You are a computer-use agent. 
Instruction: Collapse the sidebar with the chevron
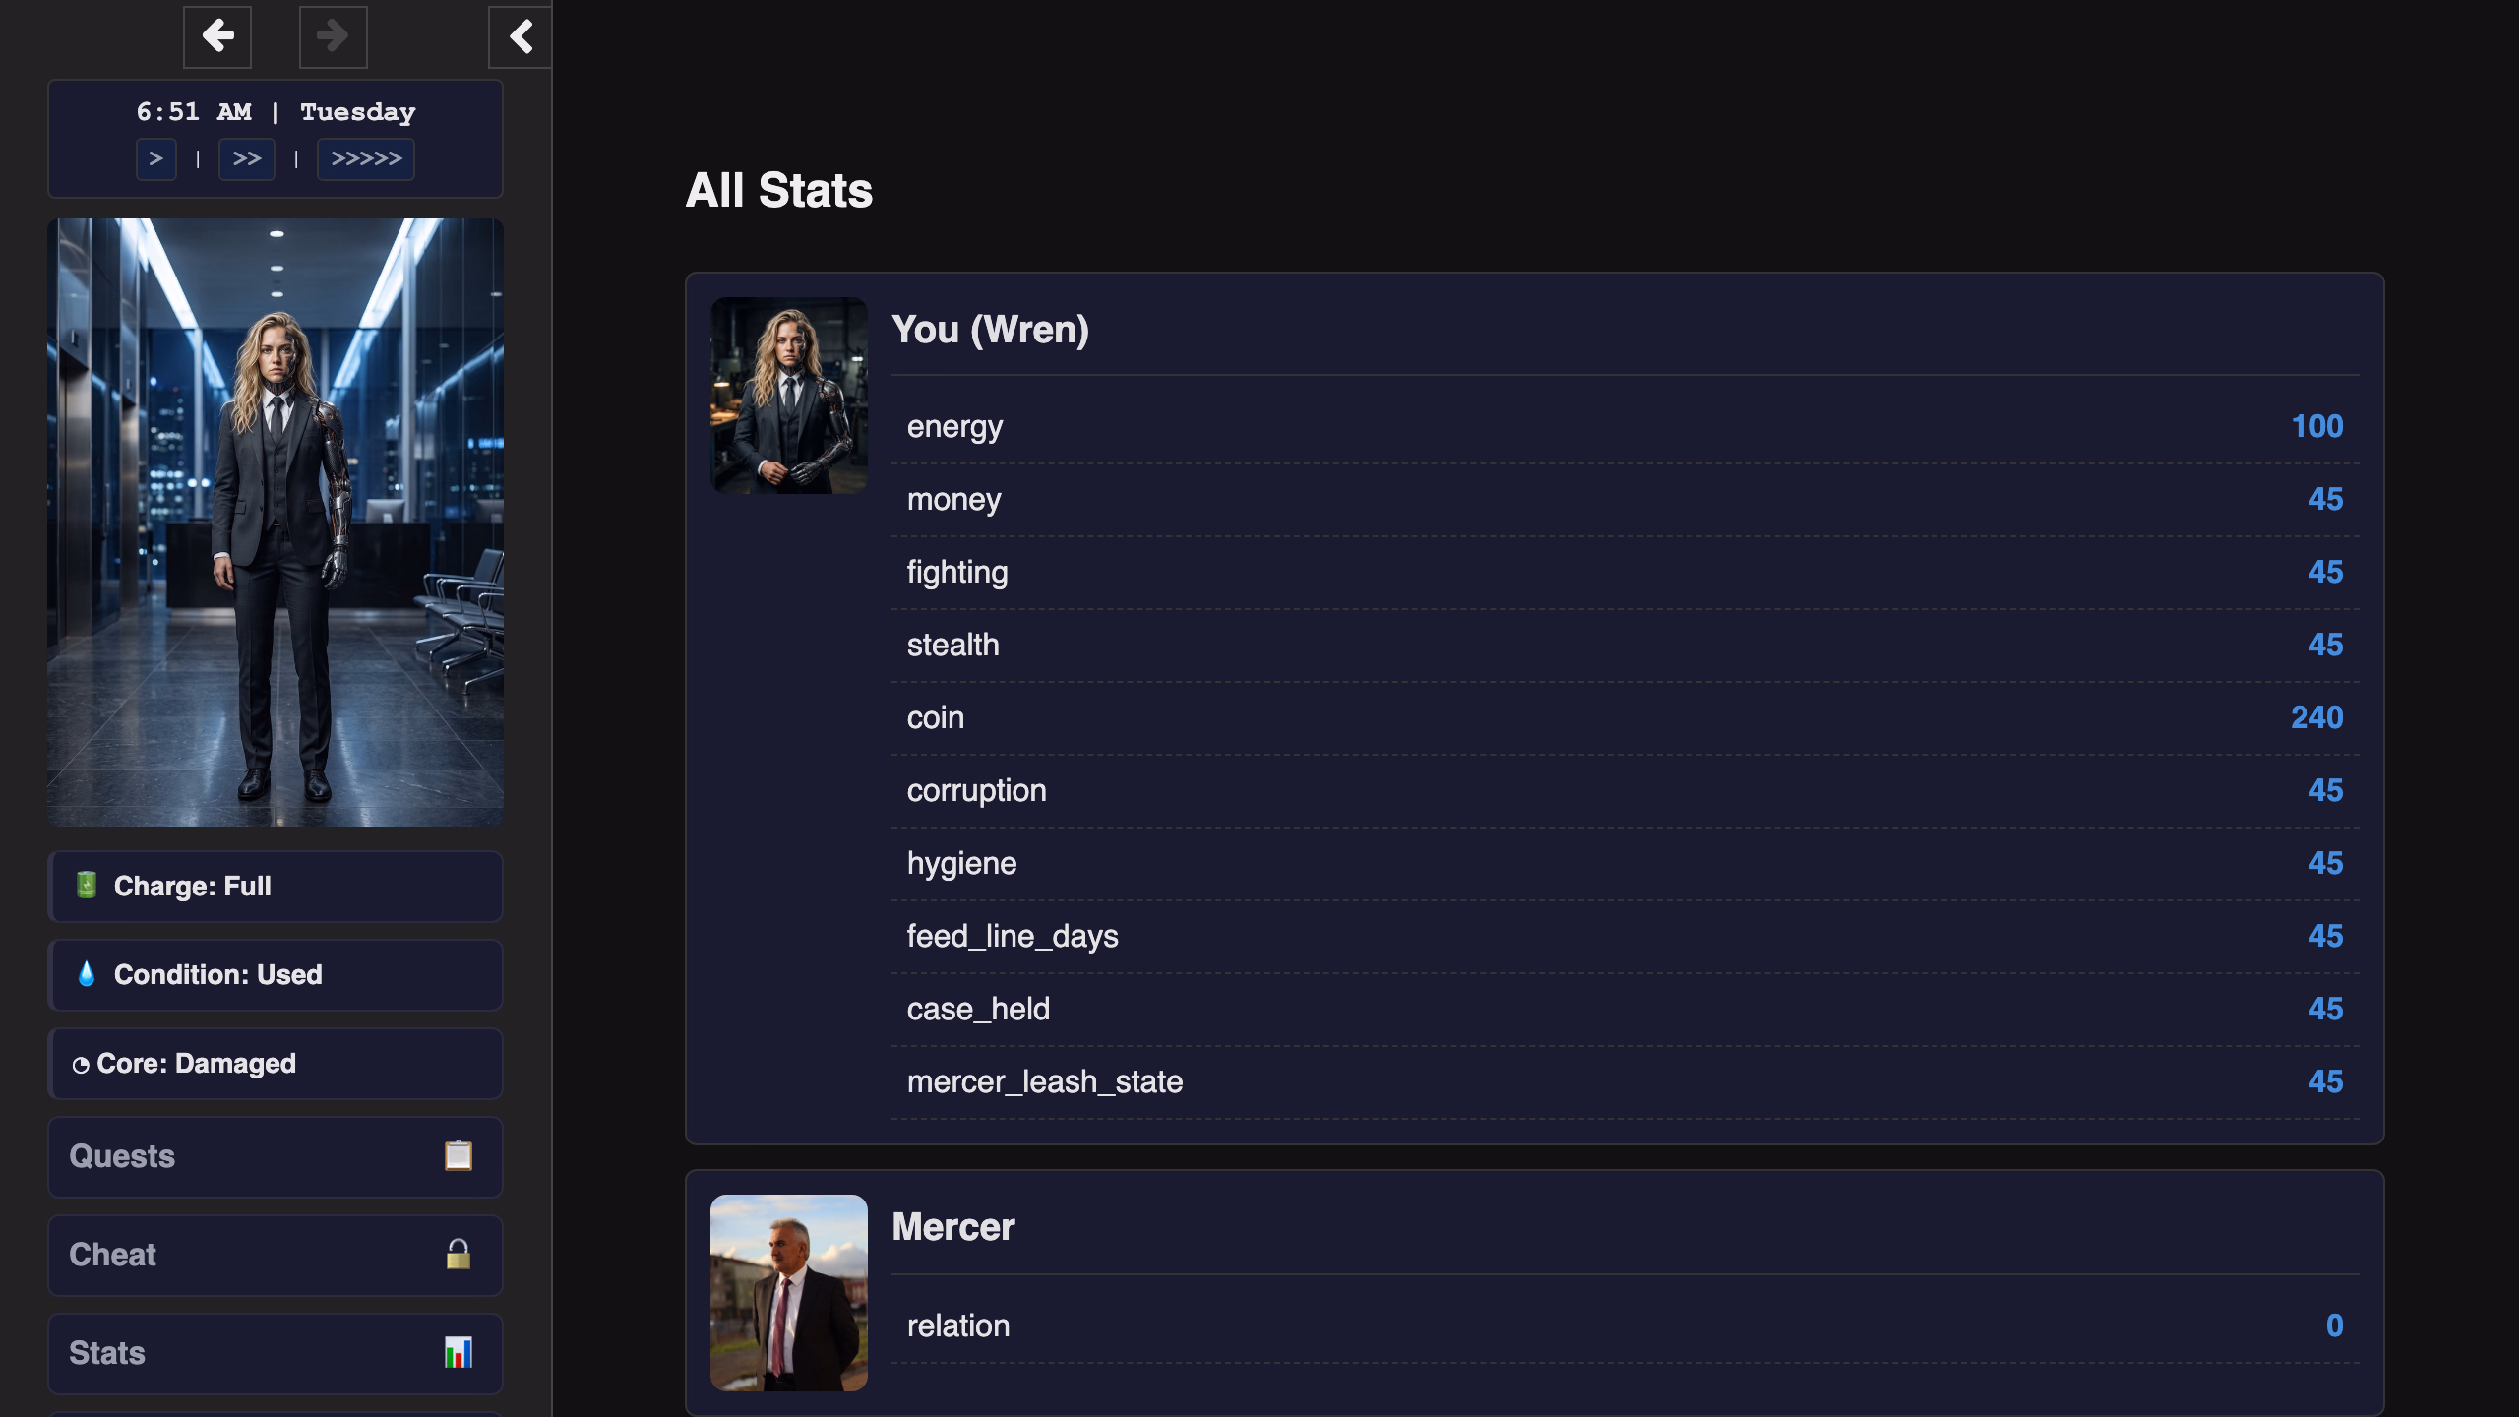521,37
